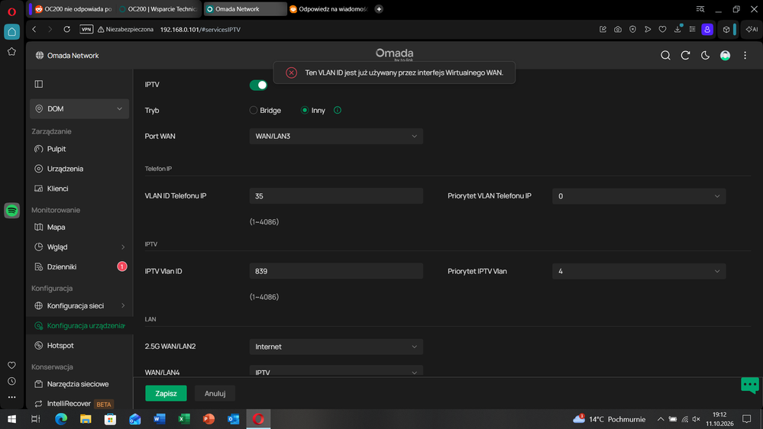763x429 pixels.
Task: Click the Tryb info icon
Action: tap(338, 111)
